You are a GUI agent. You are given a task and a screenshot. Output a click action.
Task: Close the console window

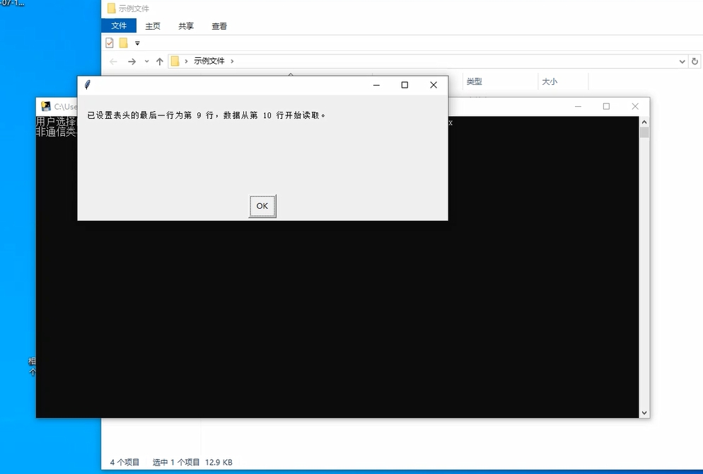pos(635,106)
